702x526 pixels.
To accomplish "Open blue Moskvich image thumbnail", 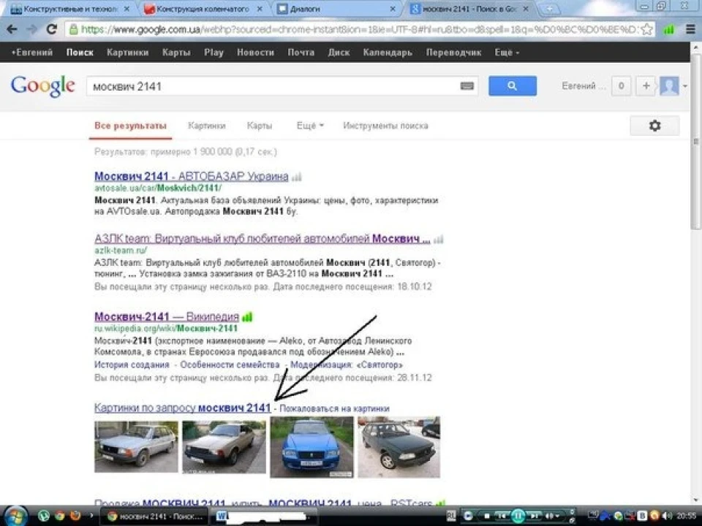I will pyautogui.click(x=312, y=447).
